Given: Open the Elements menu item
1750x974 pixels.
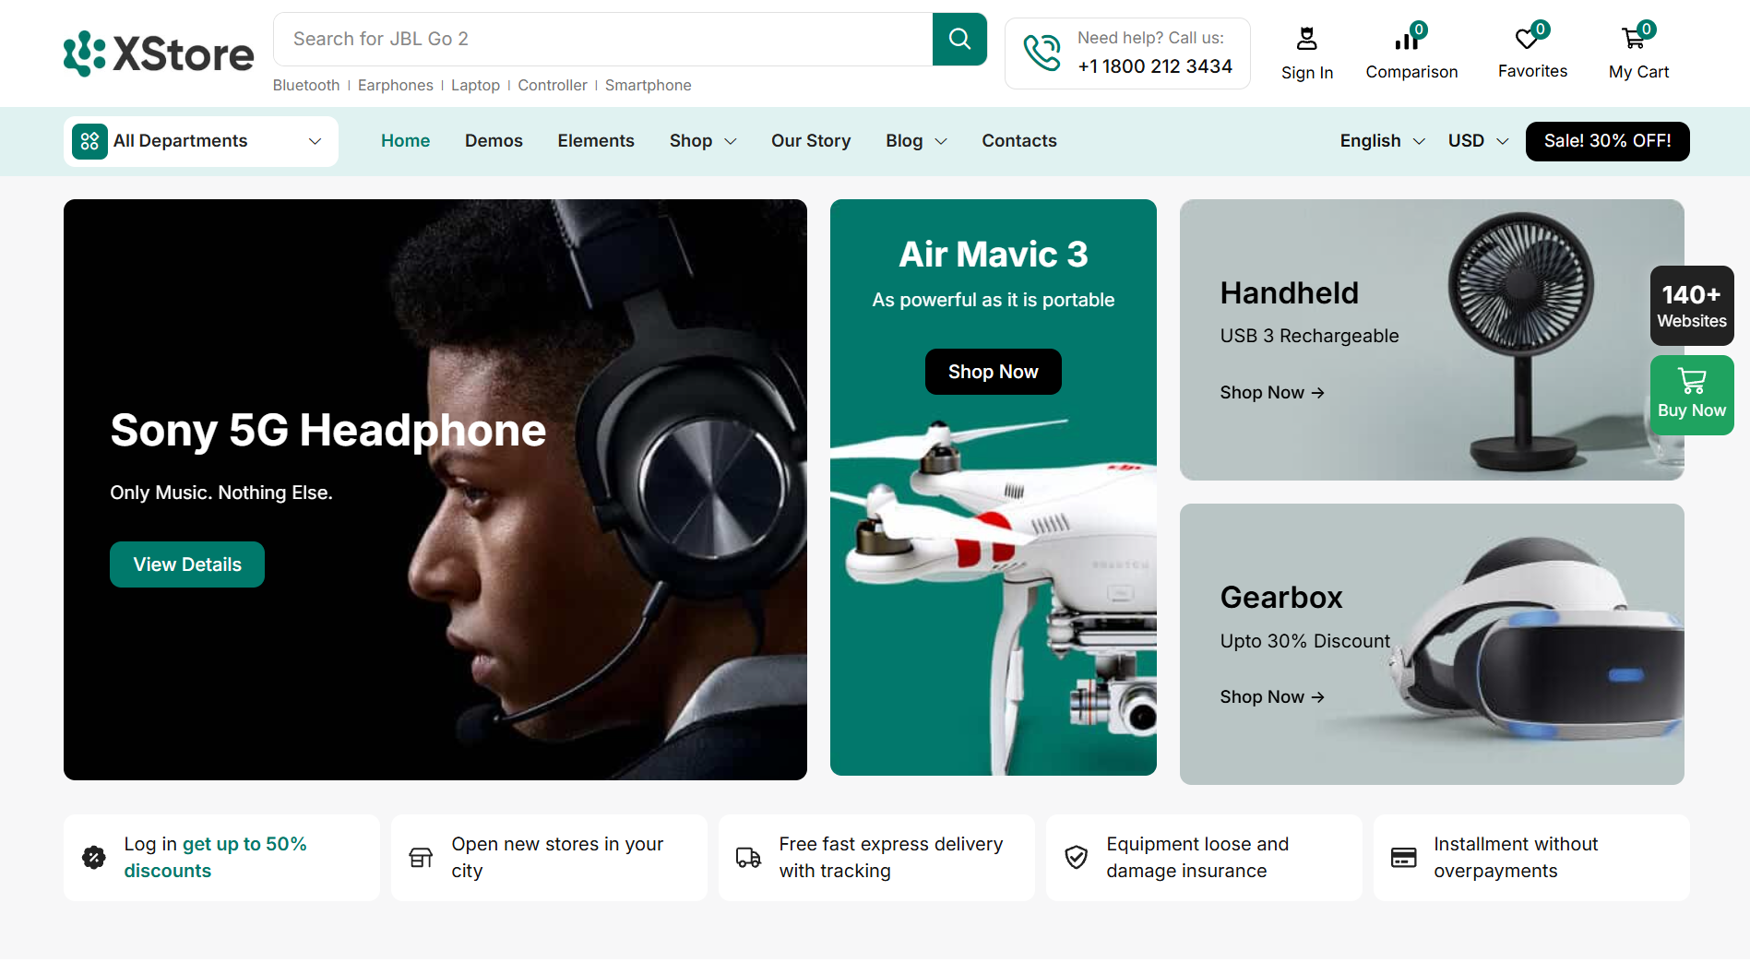Looking at the screenshot, I should coord(596,141).
